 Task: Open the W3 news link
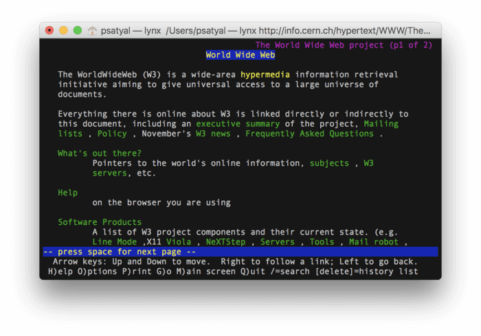[213, 134]
